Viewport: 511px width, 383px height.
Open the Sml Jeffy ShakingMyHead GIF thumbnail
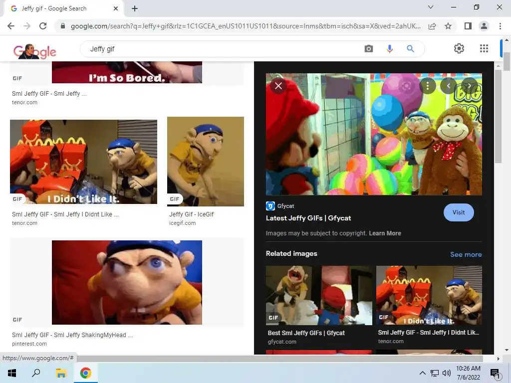[127, 282]
